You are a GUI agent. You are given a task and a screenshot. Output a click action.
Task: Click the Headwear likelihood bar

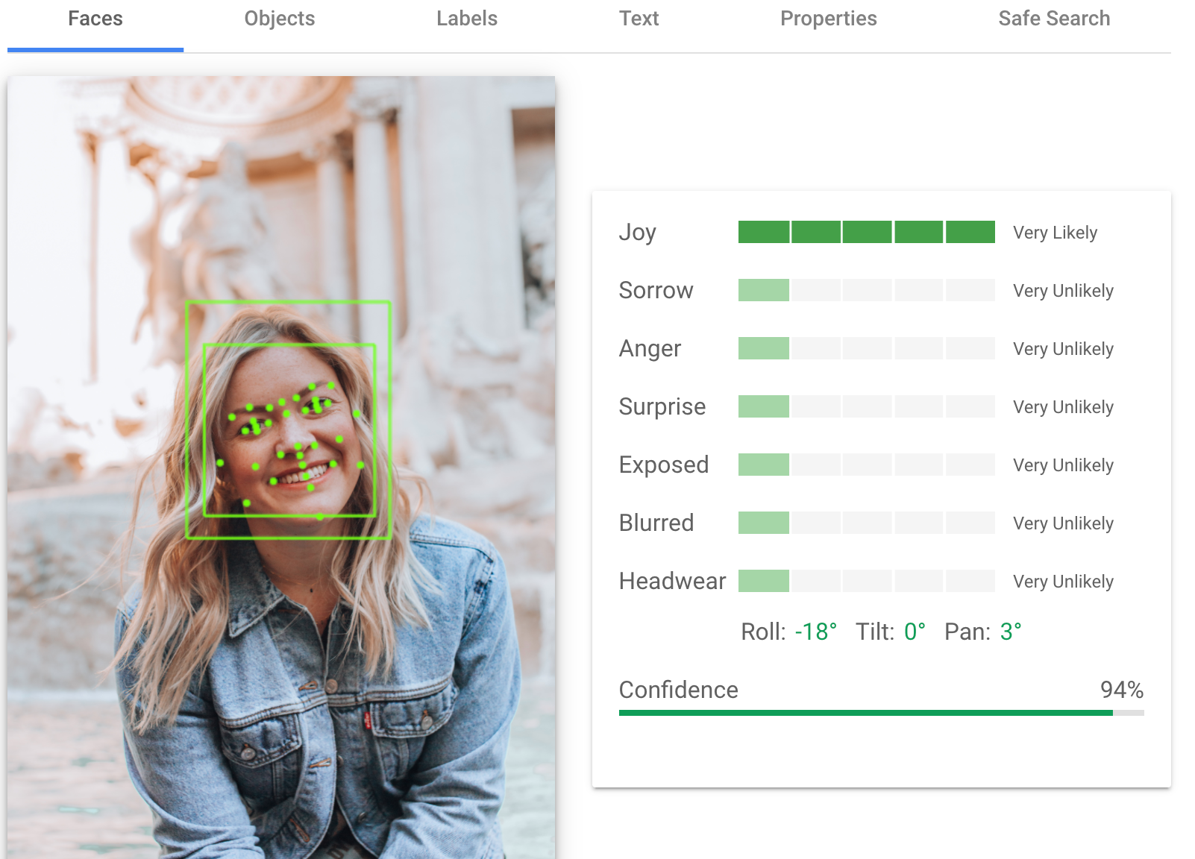coord(865,581)
